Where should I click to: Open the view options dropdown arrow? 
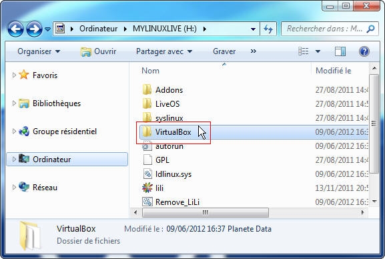318,51
